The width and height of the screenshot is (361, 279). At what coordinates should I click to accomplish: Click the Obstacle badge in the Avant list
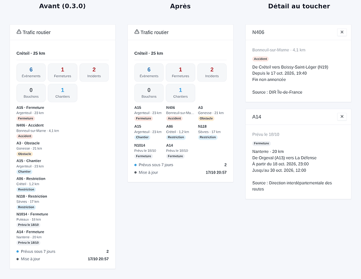click(x=25, y=154)
